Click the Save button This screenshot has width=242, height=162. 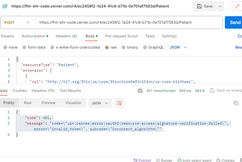coord(204,6)
